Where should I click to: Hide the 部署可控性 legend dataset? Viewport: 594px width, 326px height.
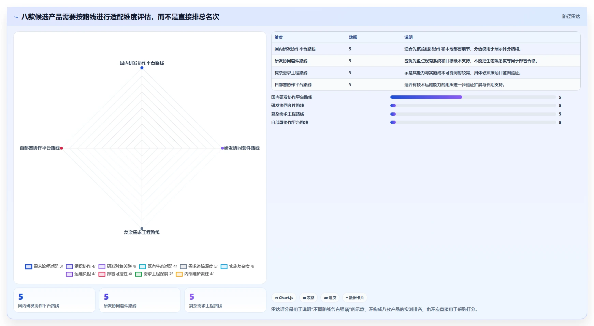tap(115, 274)
